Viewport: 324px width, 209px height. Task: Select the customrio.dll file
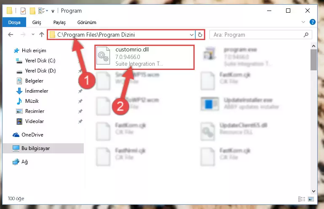[145, 57]
